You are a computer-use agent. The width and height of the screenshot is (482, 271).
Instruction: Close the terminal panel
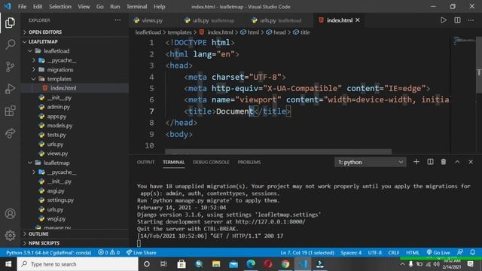coord(471,162)
